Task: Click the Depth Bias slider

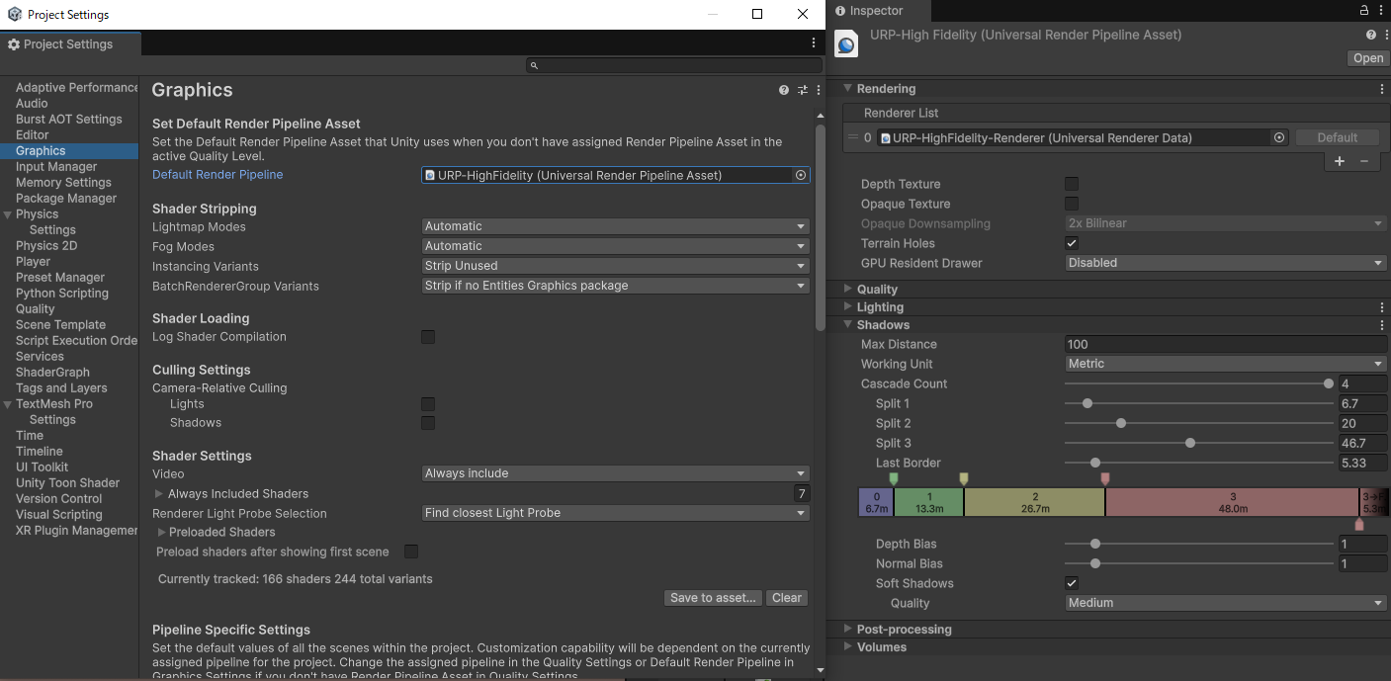Action: pyautogui.click(x=1199, y=544)
